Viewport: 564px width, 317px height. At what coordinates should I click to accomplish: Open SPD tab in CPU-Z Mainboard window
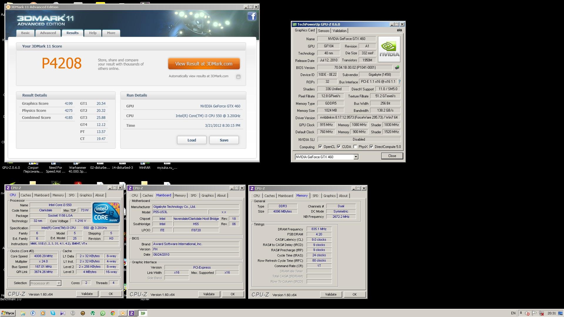194,195
